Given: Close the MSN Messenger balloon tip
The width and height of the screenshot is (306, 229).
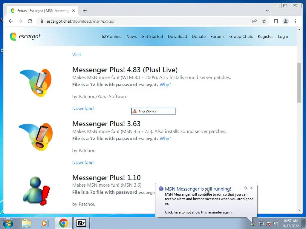Looking at the screenshot, I should click(251, 188).
